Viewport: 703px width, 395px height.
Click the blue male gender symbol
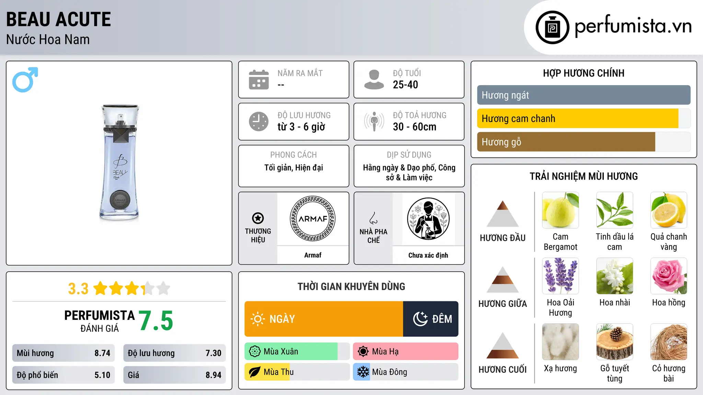(25, 80)
